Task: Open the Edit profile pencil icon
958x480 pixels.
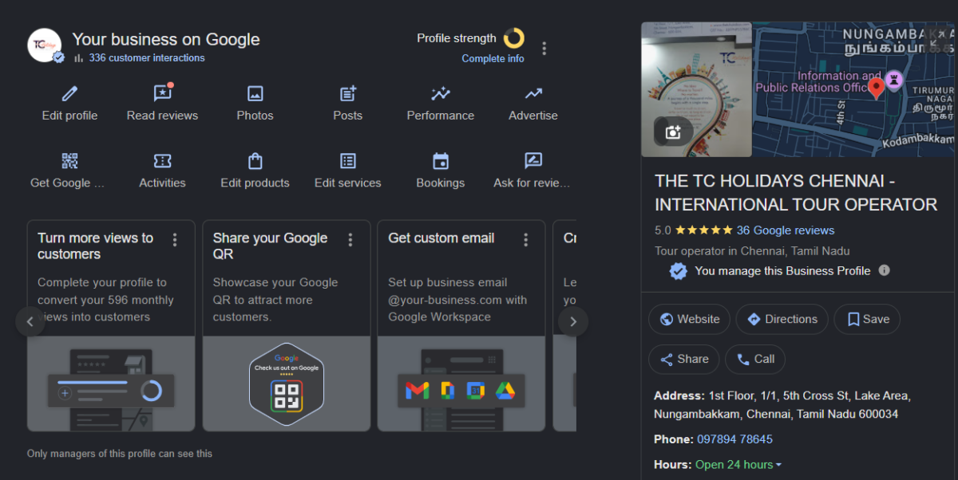Action: coord(69,94)
